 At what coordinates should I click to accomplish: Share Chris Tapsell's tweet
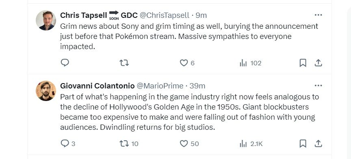point(318,63)
